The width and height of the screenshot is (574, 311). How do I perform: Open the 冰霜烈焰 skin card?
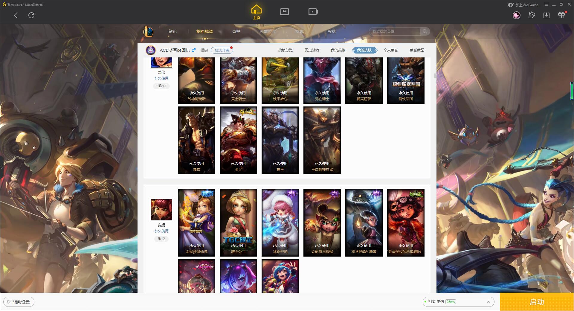coord(280,223)
